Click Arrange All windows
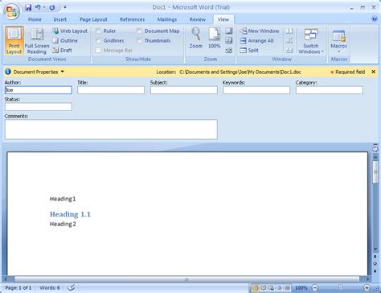 pos(256,40)
